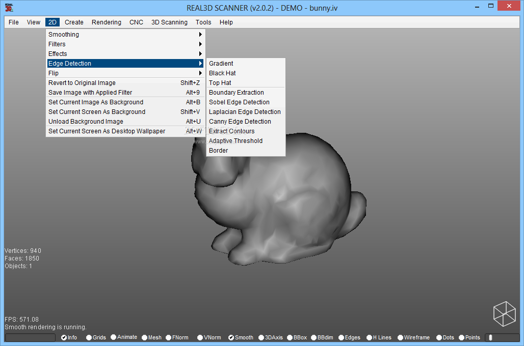Viewport: 524px width, 346px height.
Task: Click the Faces: 1850 readout
Action: tap(22, 258)
